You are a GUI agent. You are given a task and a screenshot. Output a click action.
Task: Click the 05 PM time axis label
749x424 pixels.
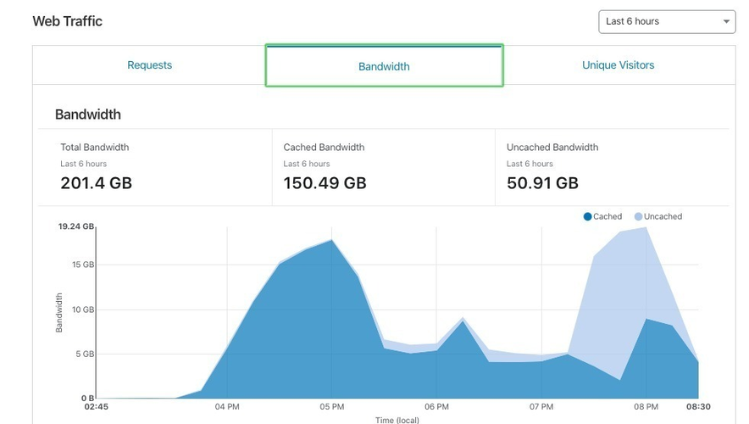click(331, 407)
